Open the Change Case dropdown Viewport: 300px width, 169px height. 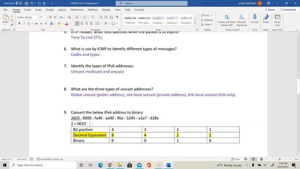62,17
